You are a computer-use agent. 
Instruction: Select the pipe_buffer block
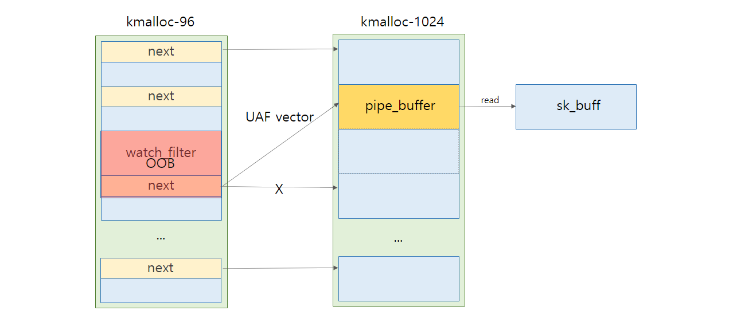[399, 107]
